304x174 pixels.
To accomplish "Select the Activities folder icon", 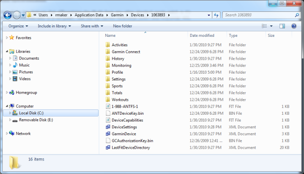I will (108, 45).
